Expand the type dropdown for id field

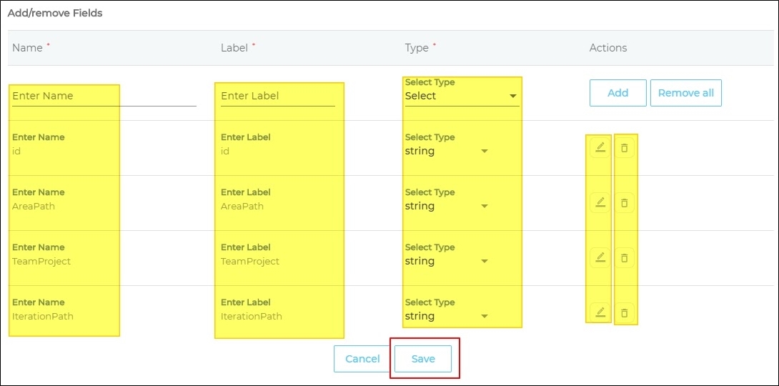click(x=447, y=151)
